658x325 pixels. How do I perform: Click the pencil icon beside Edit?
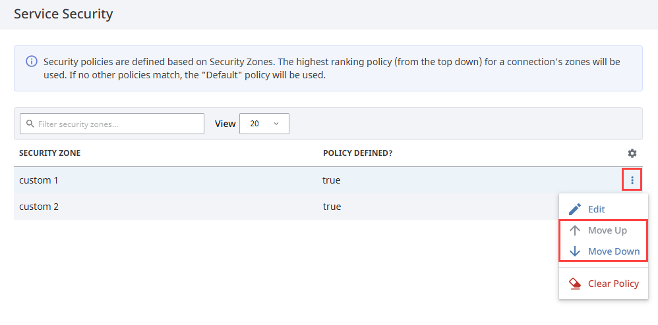coord(575,209)
